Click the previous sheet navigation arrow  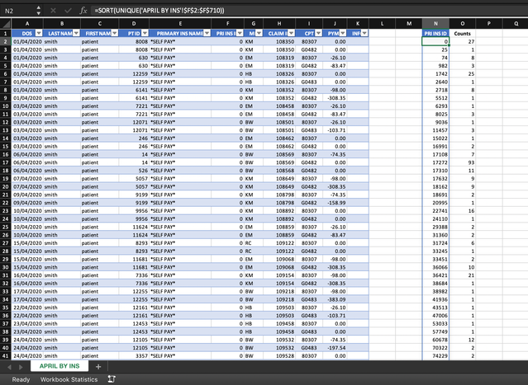click(9, 367)
